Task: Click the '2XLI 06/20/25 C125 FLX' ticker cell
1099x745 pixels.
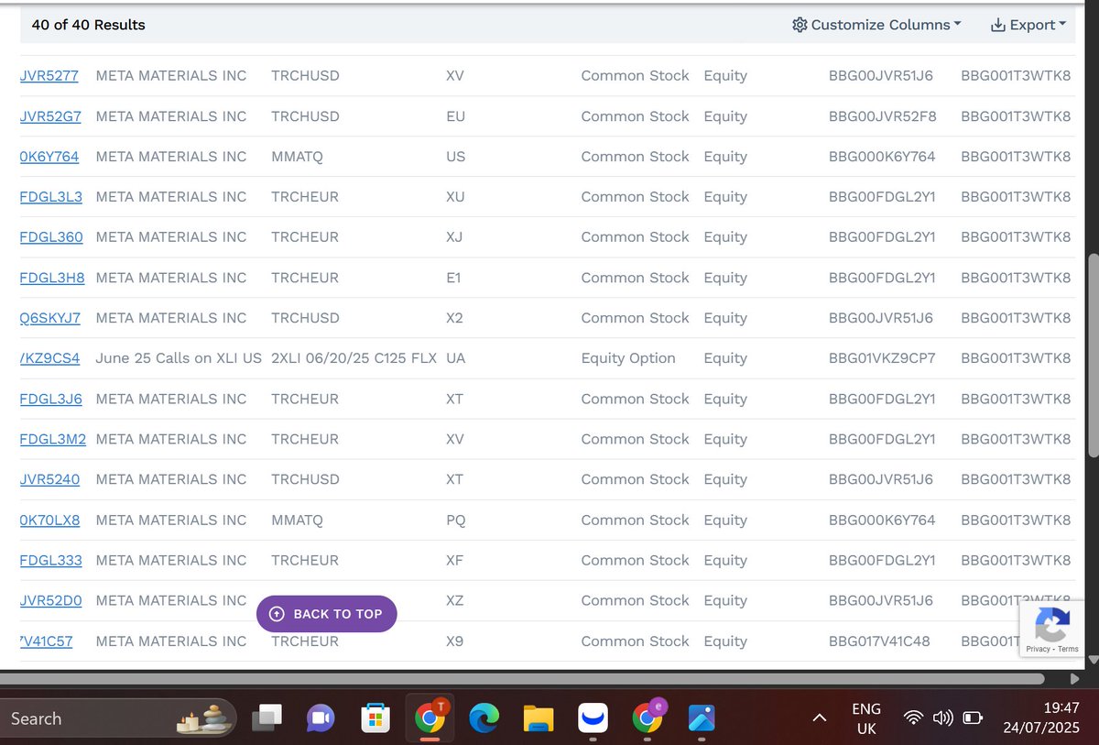Action: coord(354,358)
